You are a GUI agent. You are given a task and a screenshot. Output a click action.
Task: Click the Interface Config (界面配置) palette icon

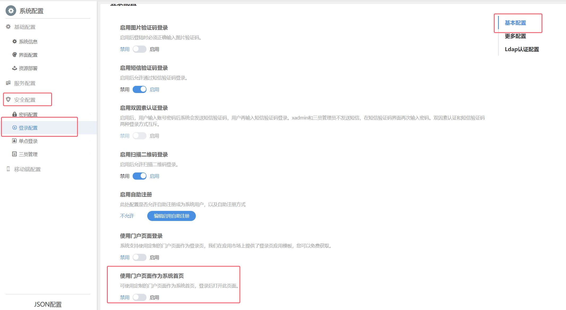pyautogui.click(x=15, y=55)
